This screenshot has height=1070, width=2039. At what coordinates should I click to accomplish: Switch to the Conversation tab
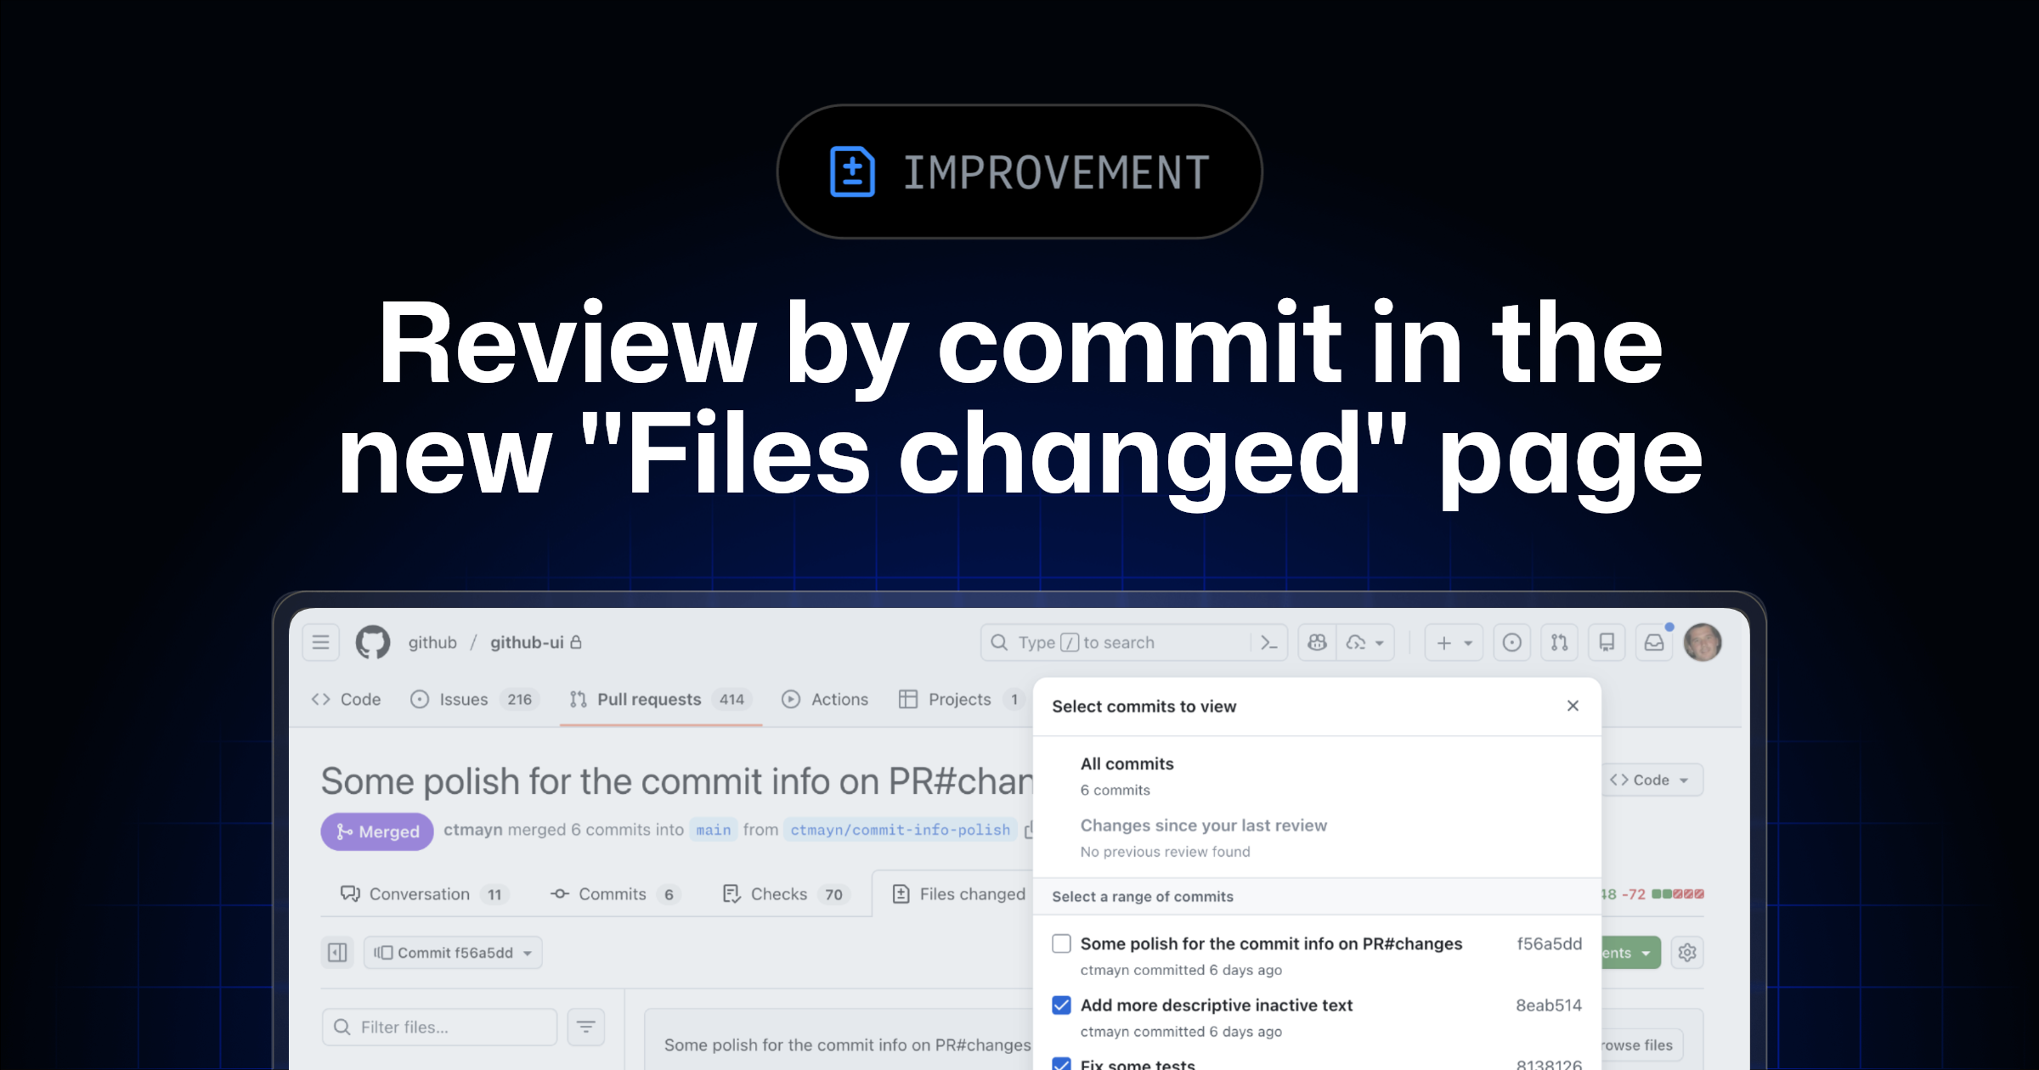click(421, 893)
